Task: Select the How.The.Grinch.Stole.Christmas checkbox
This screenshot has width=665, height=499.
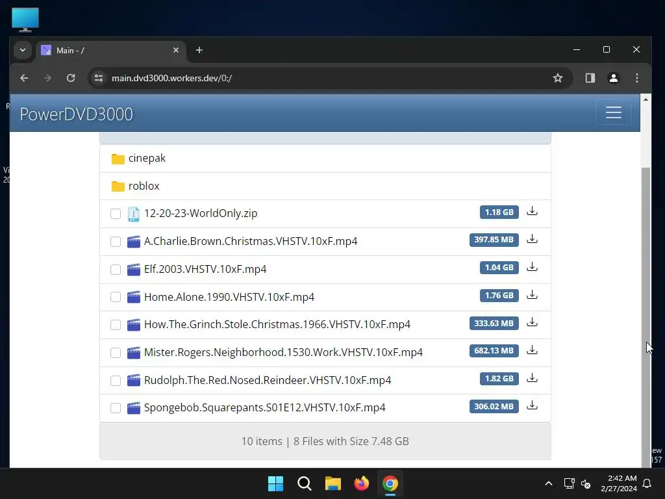Action: tap(116, 325)
